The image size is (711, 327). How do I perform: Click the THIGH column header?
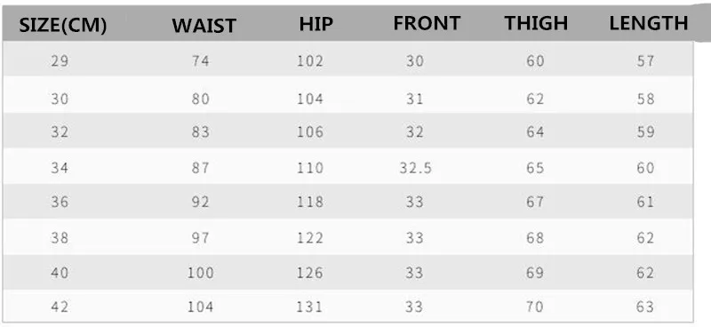[x=537, y=23]
